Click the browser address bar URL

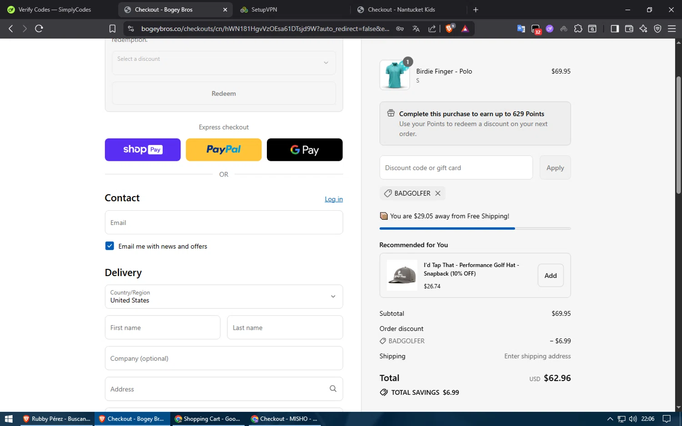(265, 29)
